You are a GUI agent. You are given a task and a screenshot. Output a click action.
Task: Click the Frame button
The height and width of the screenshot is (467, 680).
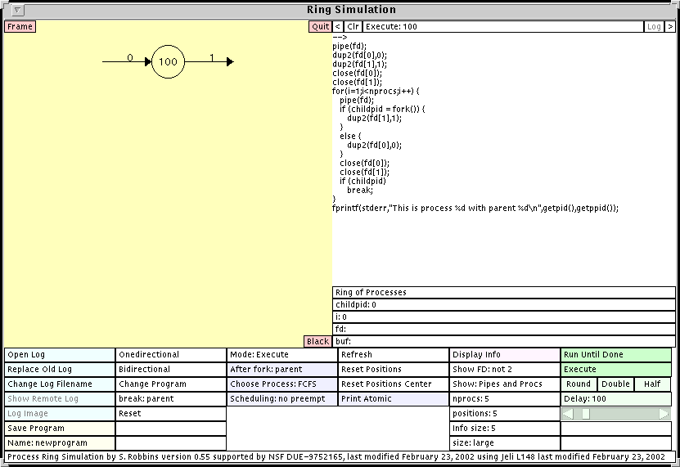(20, 26)
